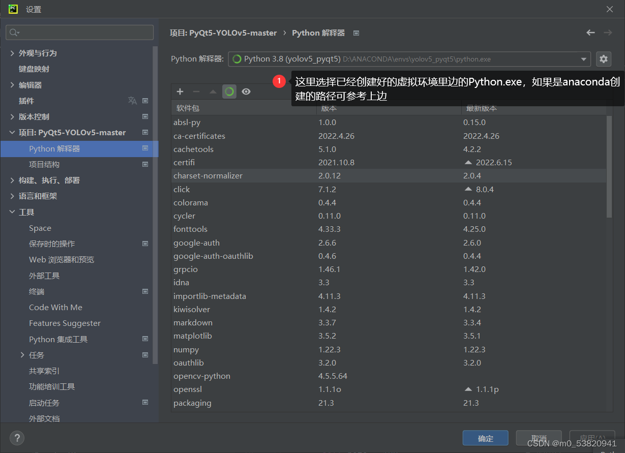Select the grpcio package row
This screenshot has height=453, width=625.
pyautogui.click(x=389, y=269)
